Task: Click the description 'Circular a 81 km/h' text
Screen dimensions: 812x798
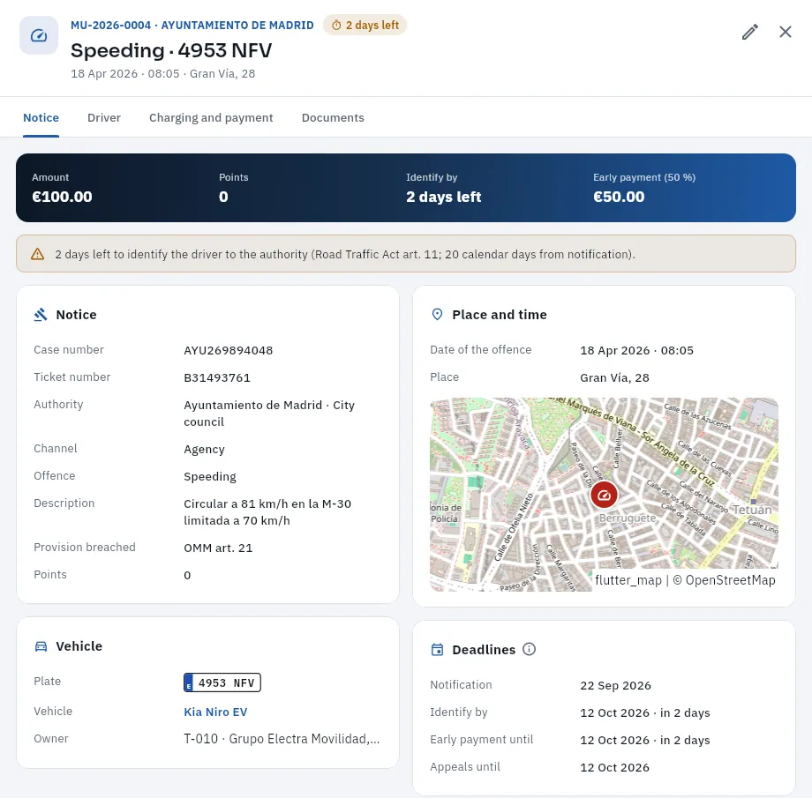Action: [x=267, y=512]
